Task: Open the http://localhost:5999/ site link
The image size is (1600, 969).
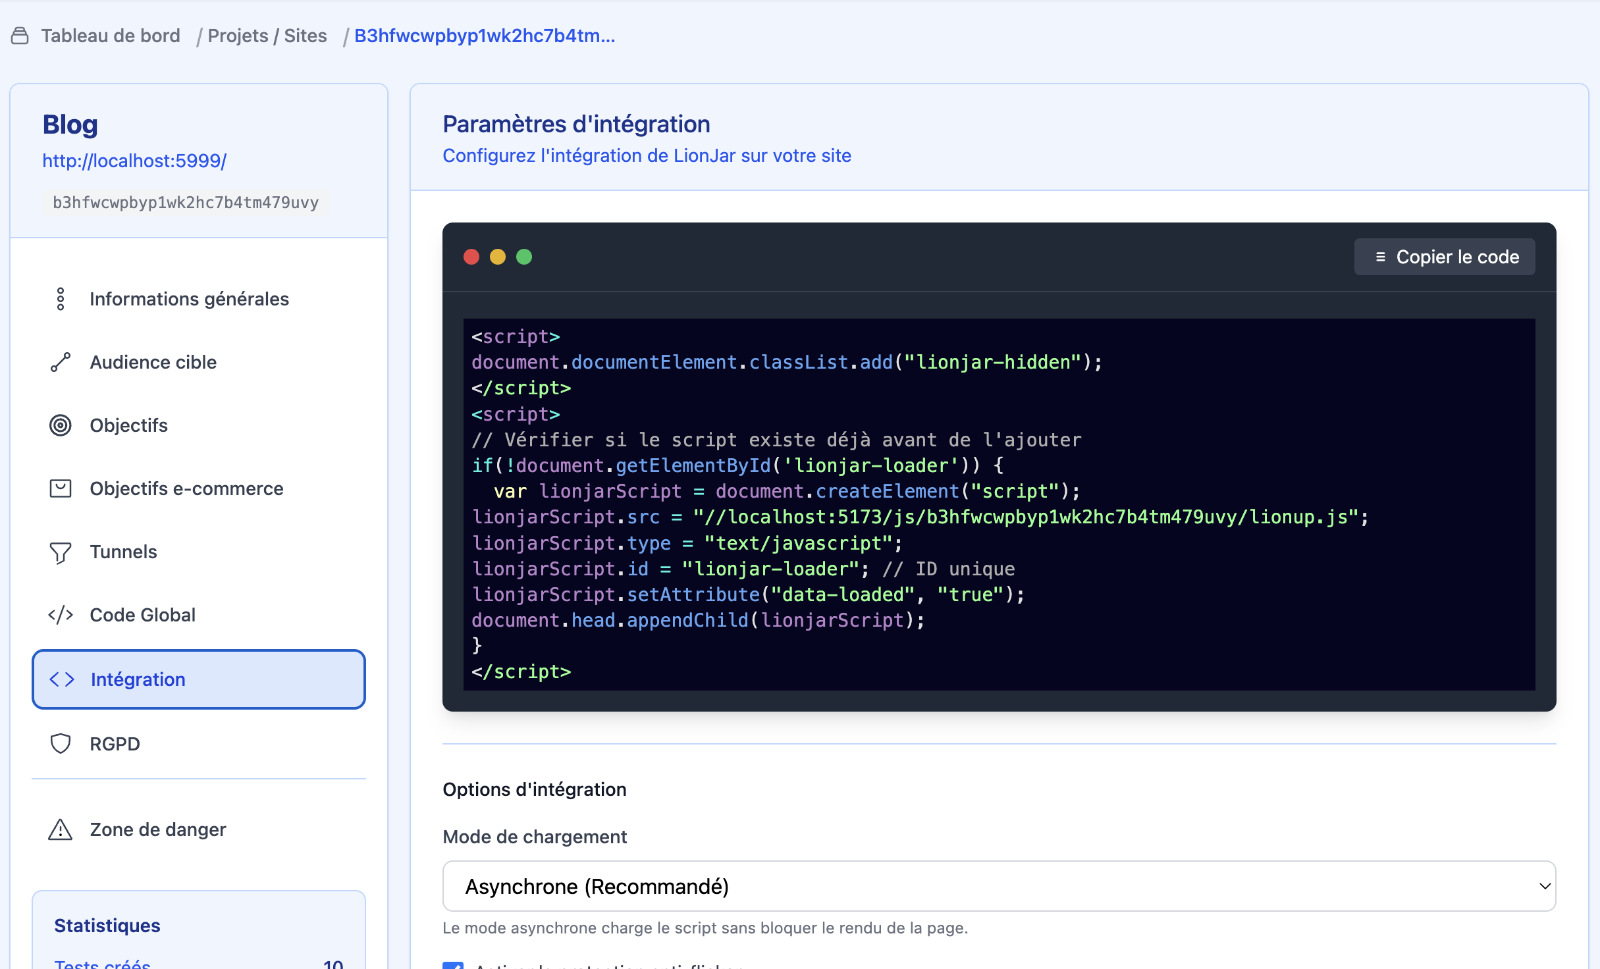Action: pyautogui.click(x=134, y=161)
